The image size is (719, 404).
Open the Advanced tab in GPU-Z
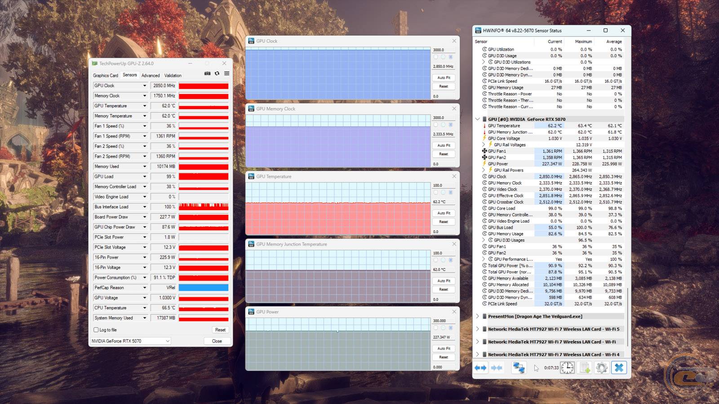tap(151, 75)
